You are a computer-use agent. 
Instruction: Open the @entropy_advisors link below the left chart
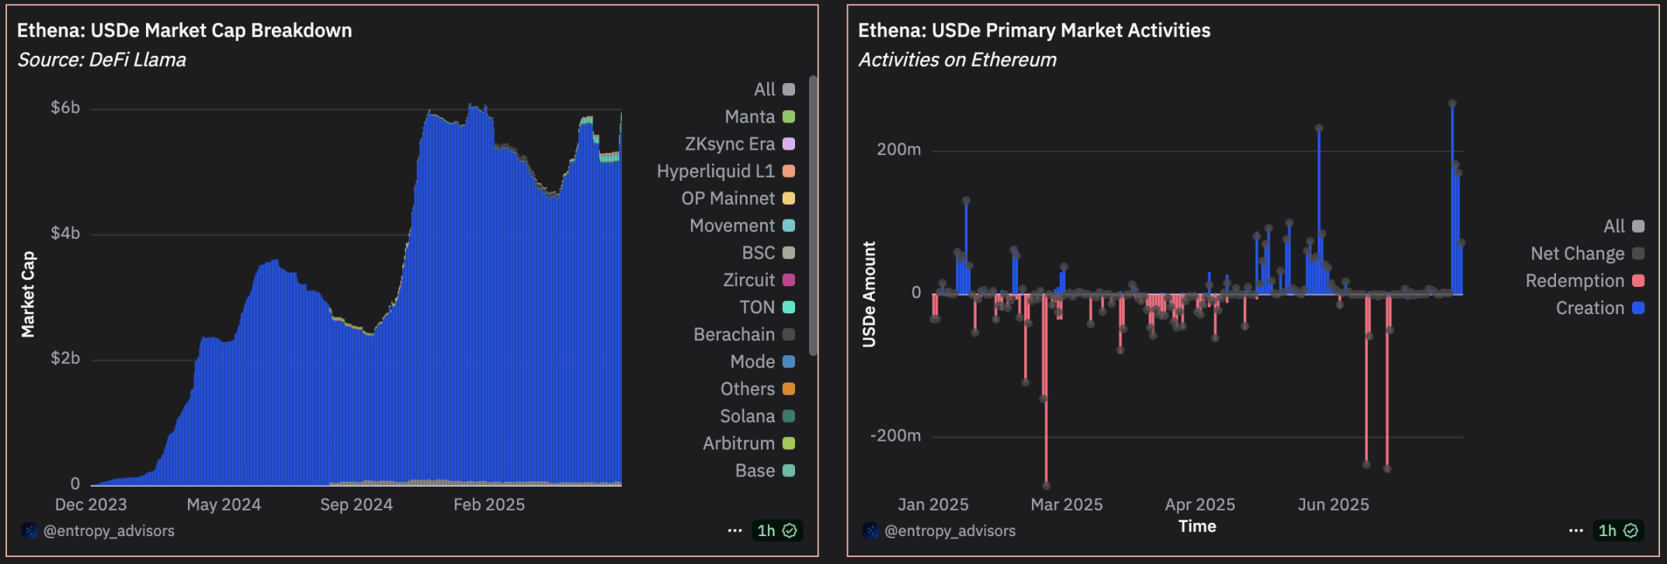[x=109, y=531]
